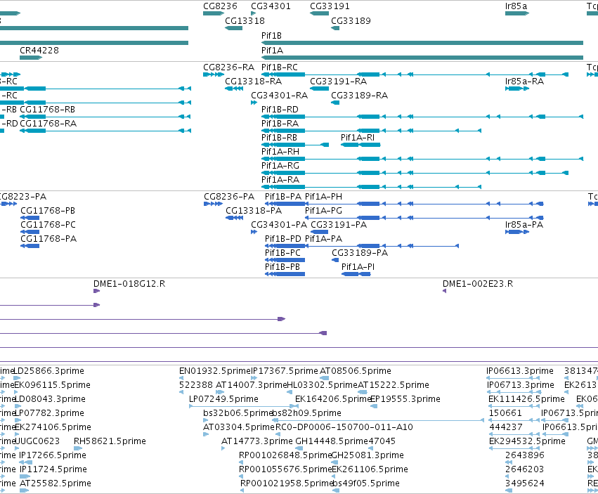Select EST GH25081.3prime

click(x=335, y=462)
